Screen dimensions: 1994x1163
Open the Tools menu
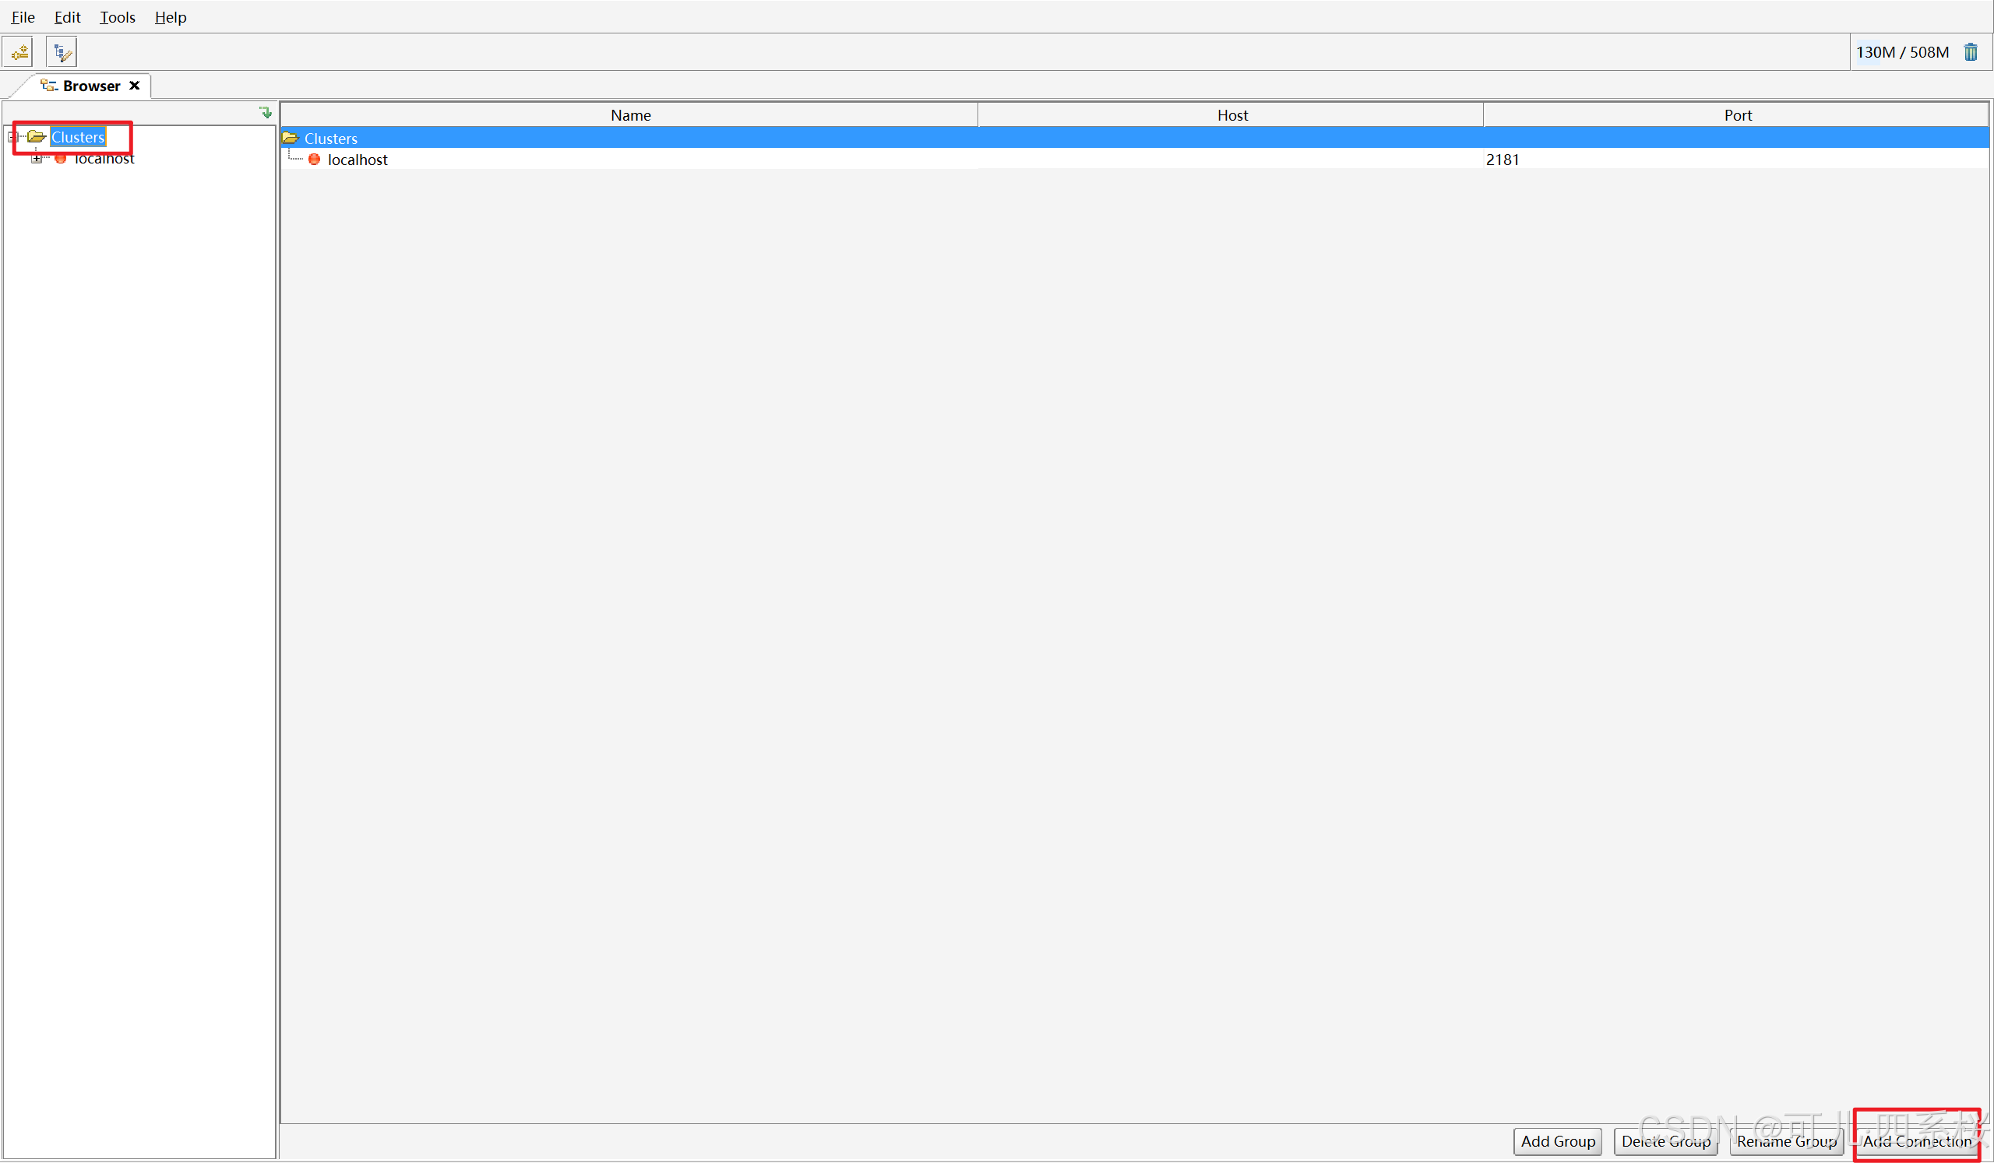(x=117, y=17)
